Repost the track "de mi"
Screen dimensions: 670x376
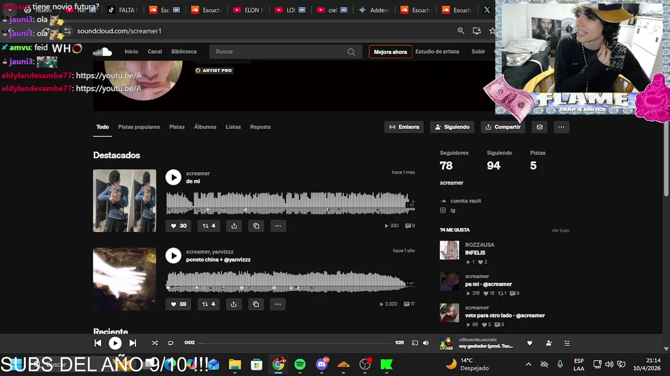coord(209,226)
